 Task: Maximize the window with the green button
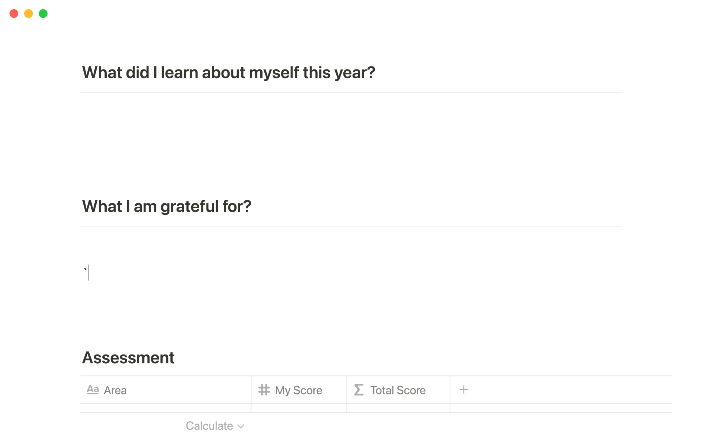click(x=43, y=14)
